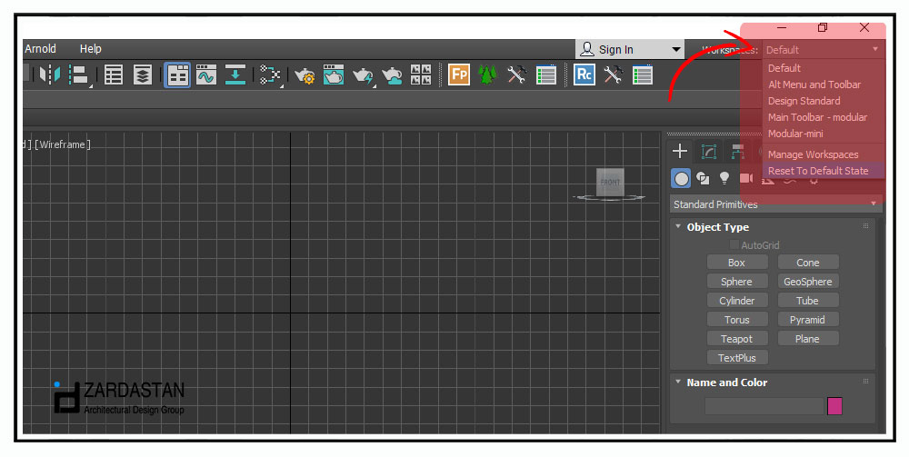Click the Object Type rollout grip handle
This screenshot has width=909, height=457.
coord(865,226)
